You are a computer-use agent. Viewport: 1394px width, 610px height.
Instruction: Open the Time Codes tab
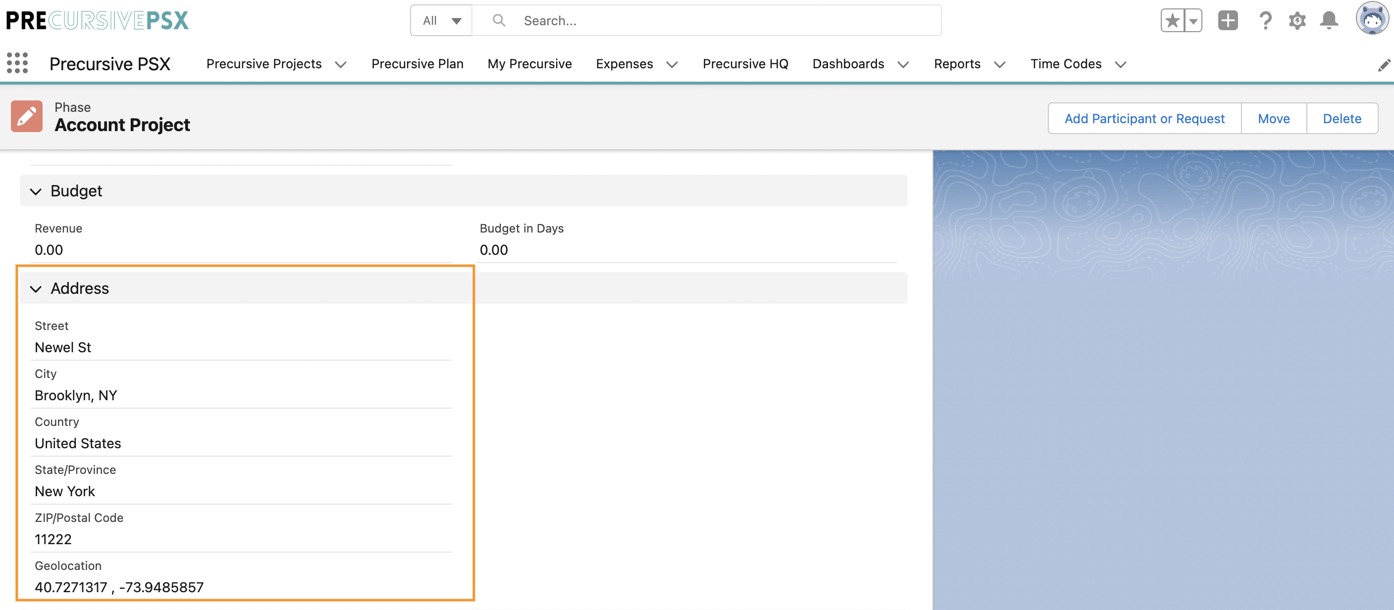(x=1066, y=64)
